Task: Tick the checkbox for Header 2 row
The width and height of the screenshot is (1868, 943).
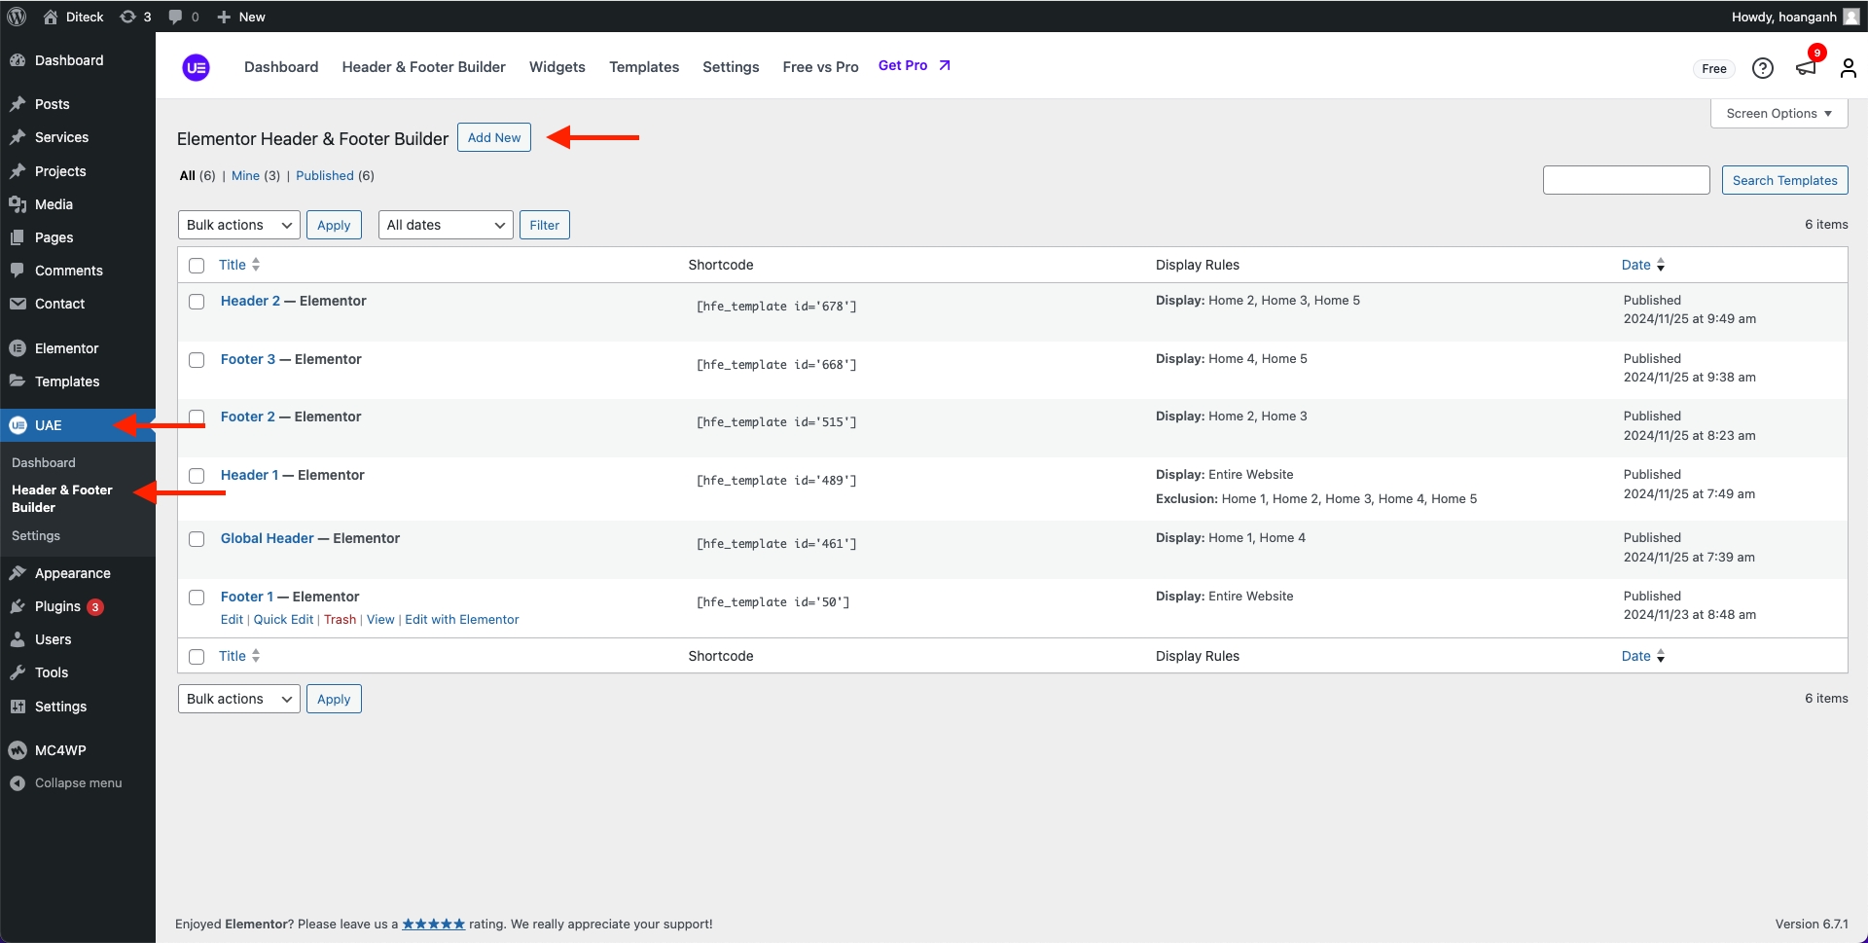Action: pyautogui.click(x=197, y=302)
